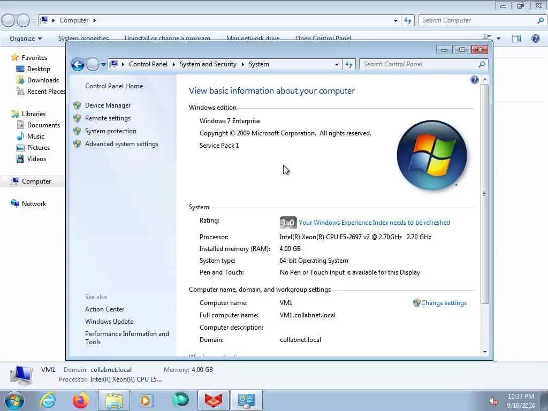Launch Internet Explorer from taskbar
548x411 pixels.
[48, 400]
